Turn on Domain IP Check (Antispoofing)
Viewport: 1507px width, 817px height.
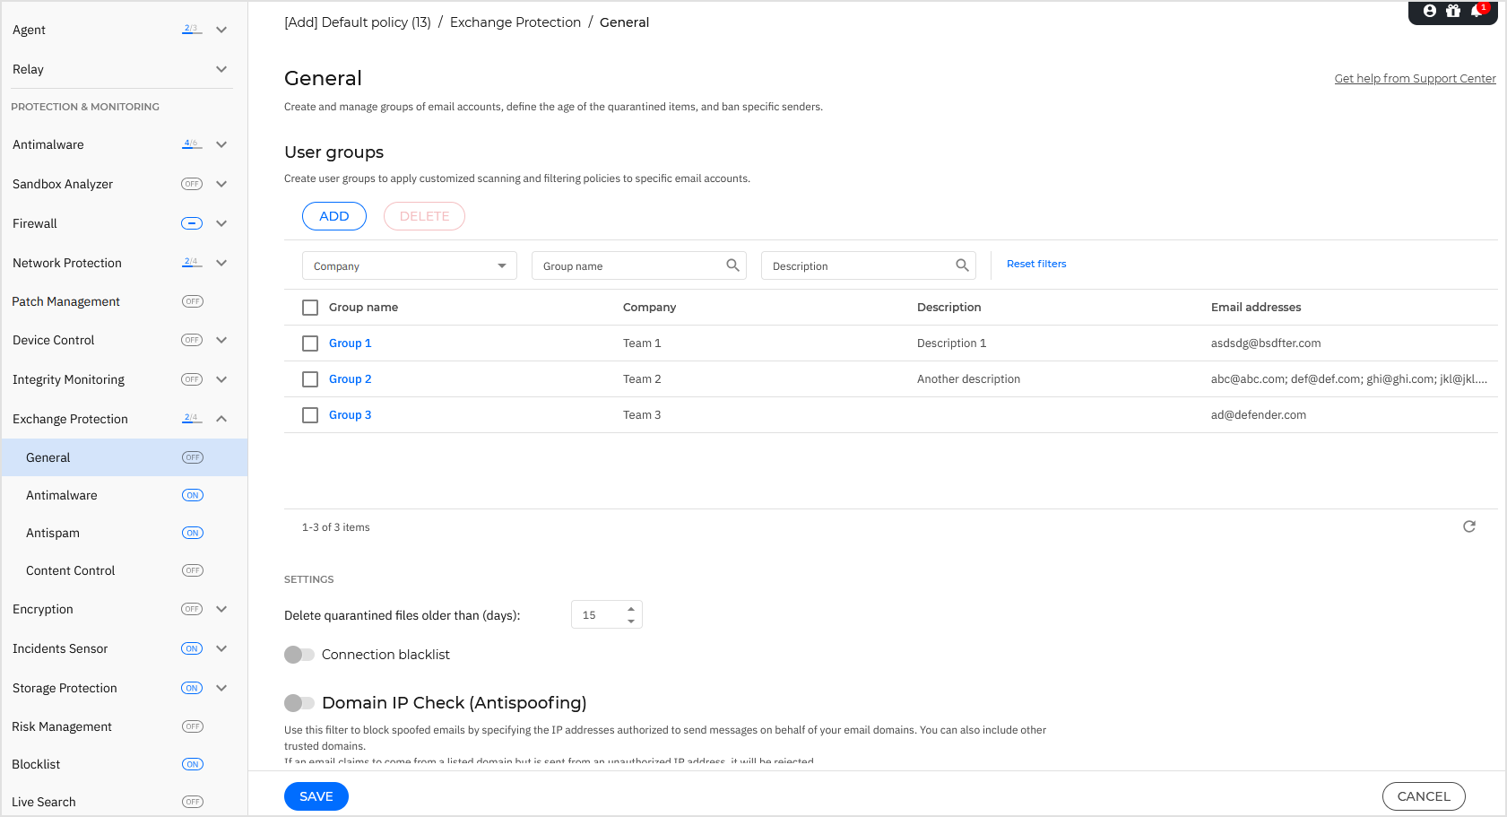pyautogui.click(x=299, y=703)
